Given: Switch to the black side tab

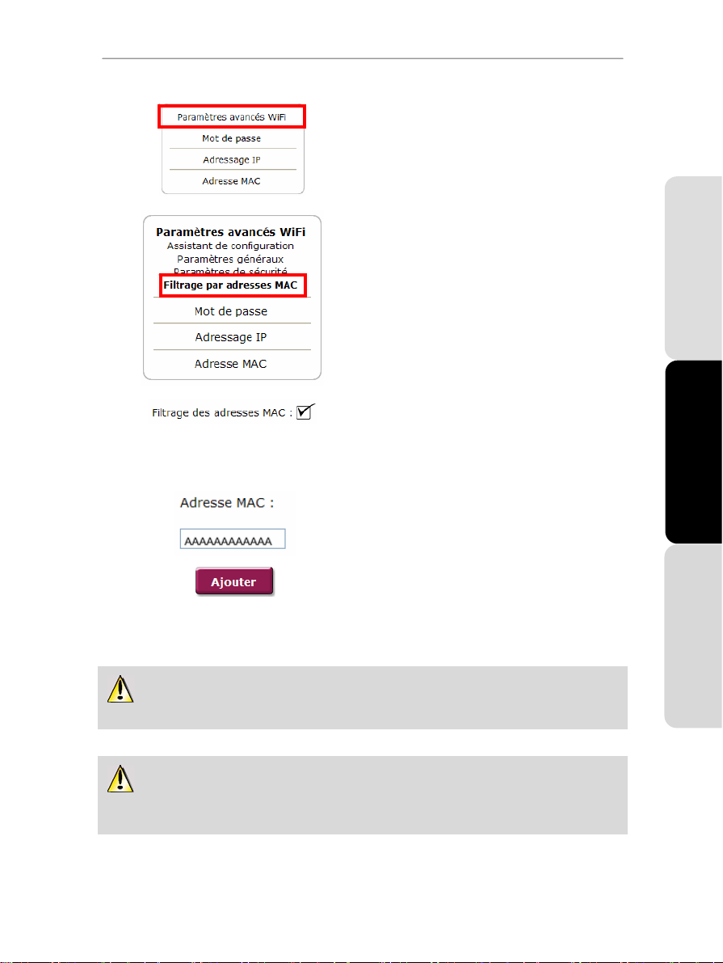Looking at the screenshot, I should (x=694, y=452).
